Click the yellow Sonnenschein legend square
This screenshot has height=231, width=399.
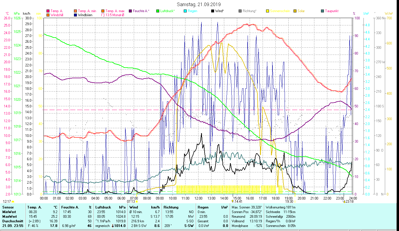pyautogui.click(x=268, y=11)
